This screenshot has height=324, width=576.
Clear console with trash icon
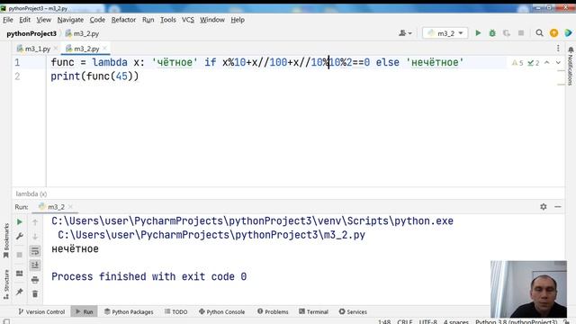[35, 294]
